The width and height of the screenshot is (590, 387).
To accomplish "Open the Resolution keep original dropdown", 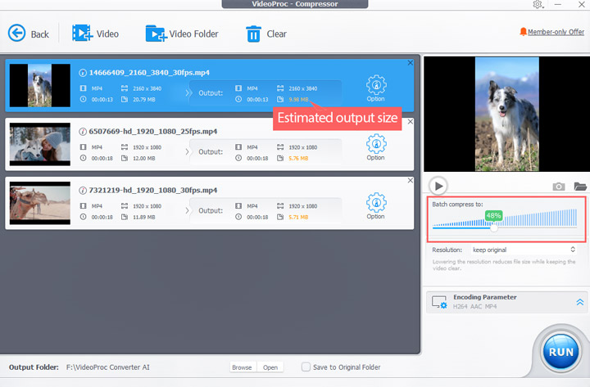I will tap(523, 249).
